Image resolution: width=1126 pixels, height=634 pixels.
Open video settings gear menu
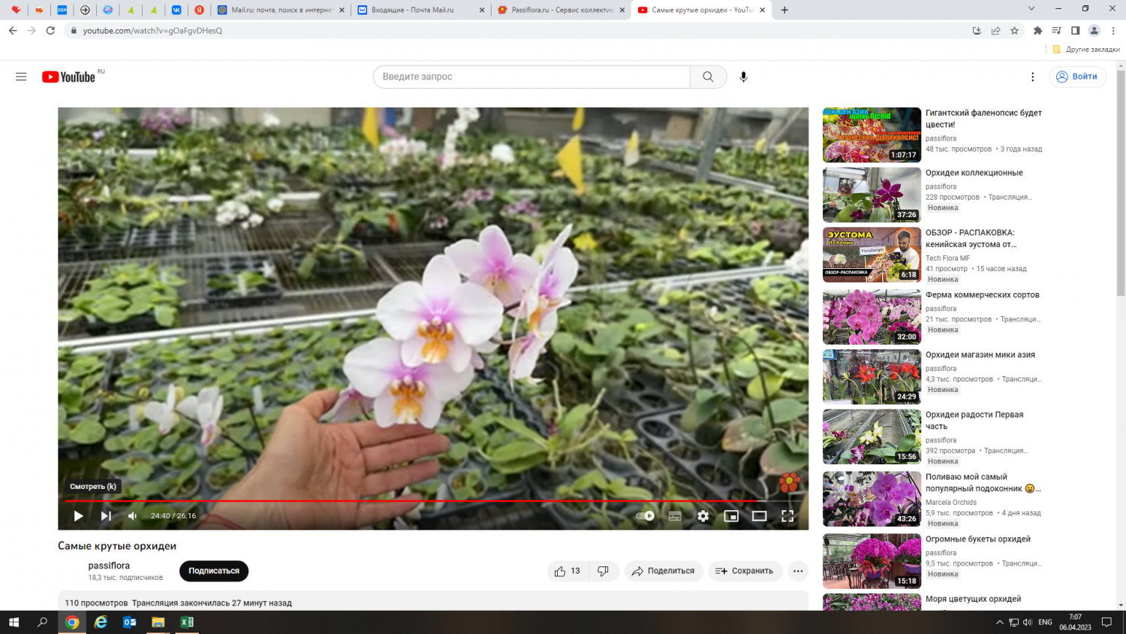[x=703, y=516]
